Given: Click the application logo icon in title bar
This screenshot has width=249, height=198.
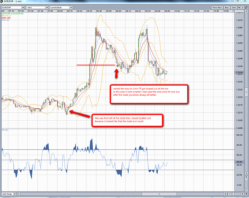Looking at the screenshot, I should click(2, 1).
